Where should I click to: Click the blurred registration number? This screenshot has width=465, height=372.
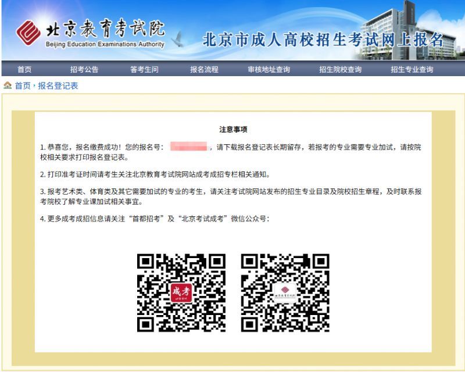point(188,146)
